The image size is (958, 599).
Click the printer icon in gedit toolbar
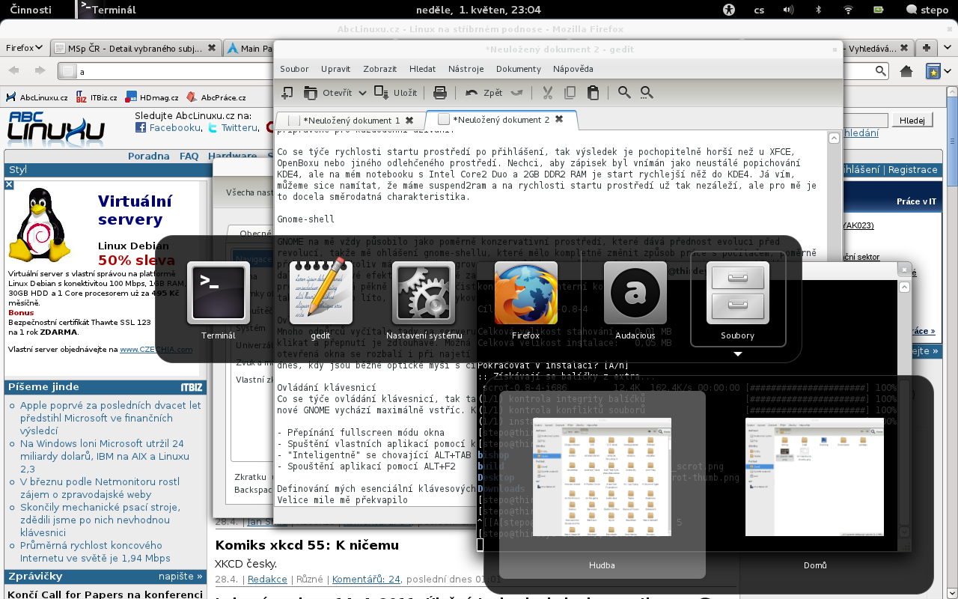point(440,93)
